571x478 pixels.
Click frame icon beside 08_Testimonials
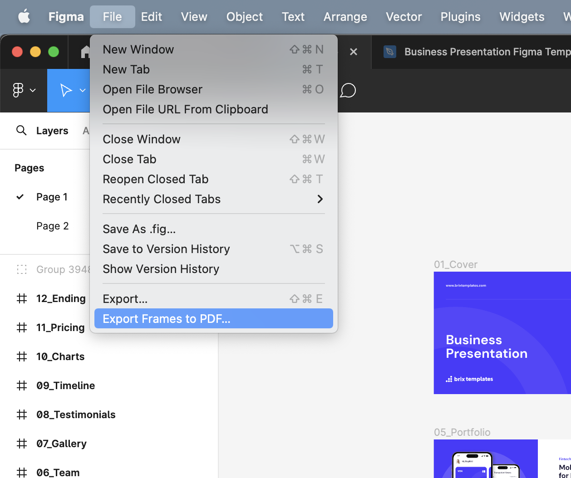[21, 415]
